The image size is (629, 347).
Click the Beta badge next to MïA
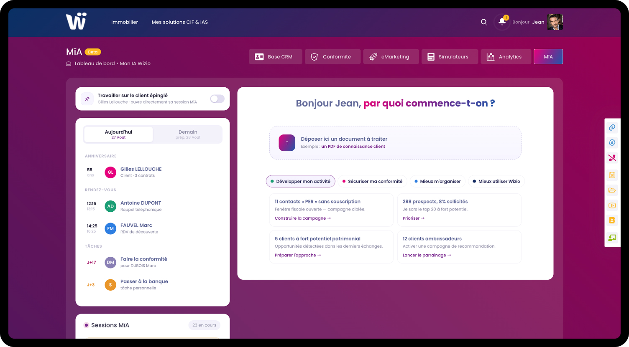coord(93,52)
